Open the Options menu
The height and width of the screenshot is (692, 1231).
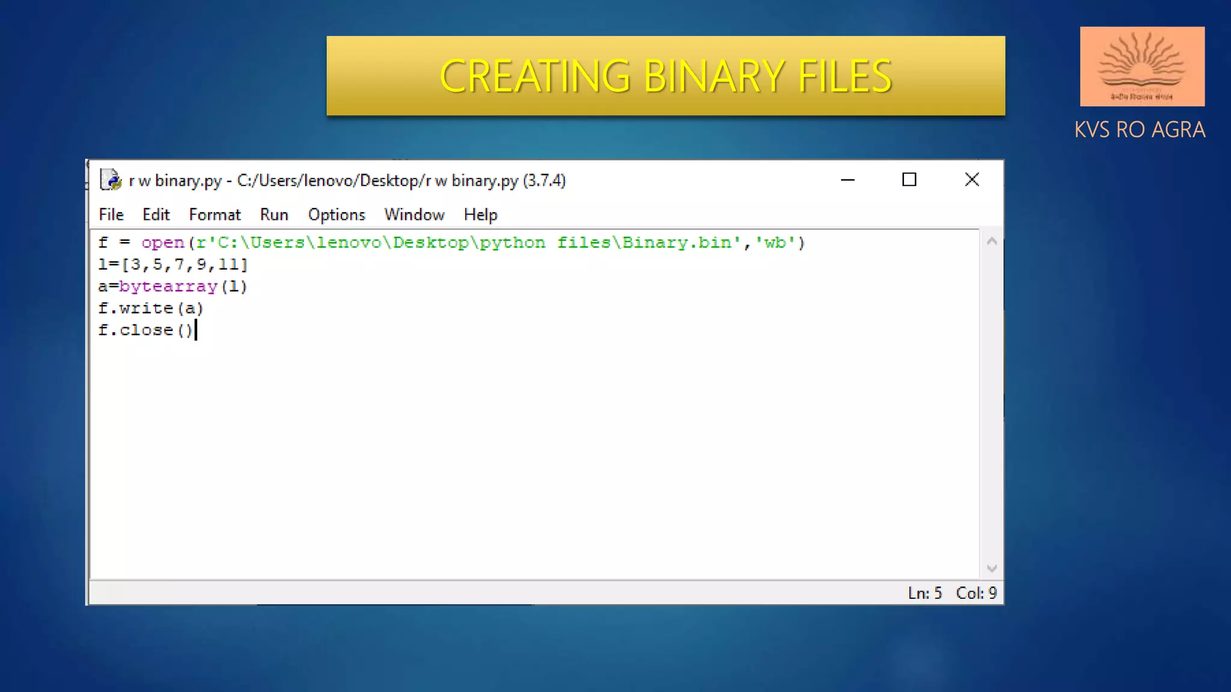click(337, 214)
